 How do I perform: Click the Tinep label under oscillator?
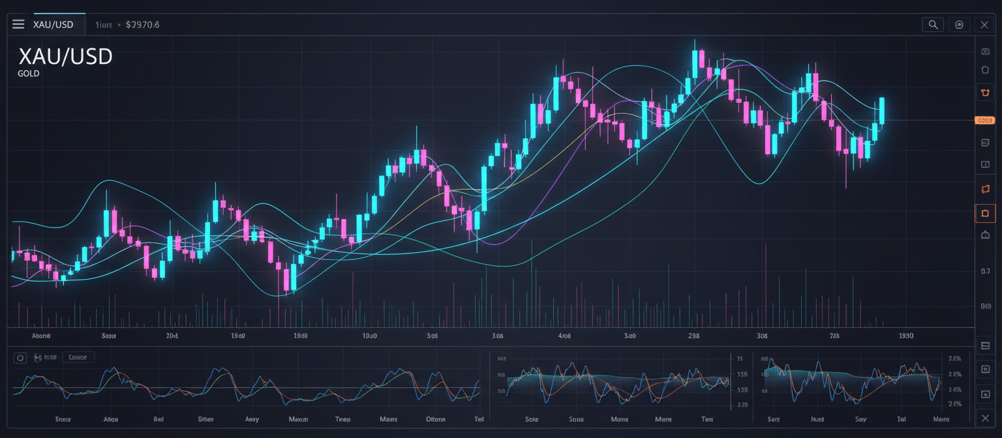pos(342,419)
